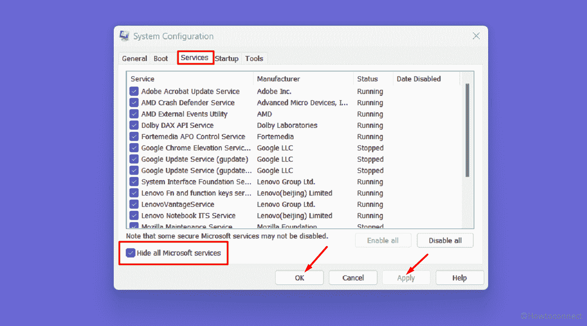
Task: Click the Enable all button
Action: pos(383,240)
